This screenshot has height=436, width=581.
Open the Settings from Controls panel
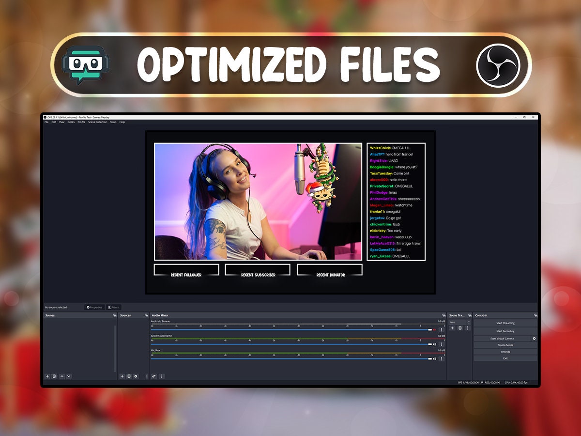click(505, 352)
